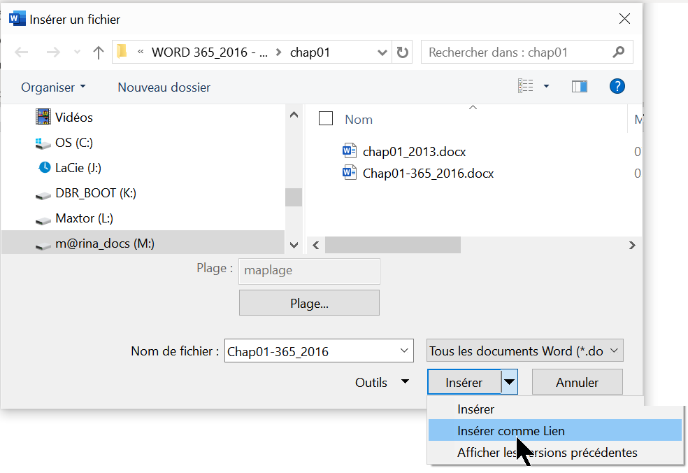Click the search magnifier icon
This screenshot has height=473, width=688.
coord(618,52)
